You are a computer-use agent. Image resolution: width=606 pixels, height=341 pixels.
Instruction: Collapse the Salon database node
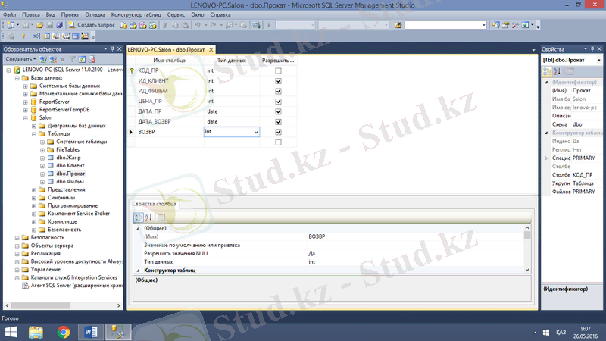click(x=26, y=118)
